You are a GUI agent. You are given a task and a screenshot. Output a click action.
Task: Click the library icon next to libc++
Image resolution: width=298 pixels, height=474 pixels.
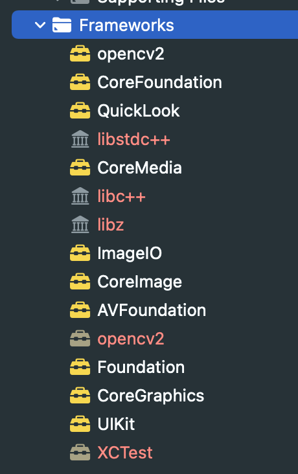pyautogui.click(x=80, y=196)
